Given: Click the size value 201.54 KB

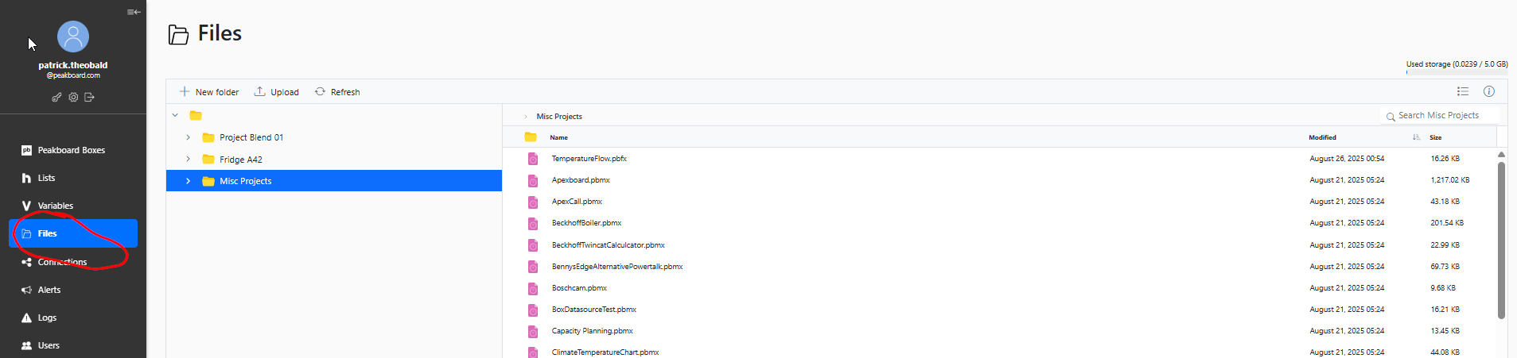Looking at the screenshot, I should 1447,223.
